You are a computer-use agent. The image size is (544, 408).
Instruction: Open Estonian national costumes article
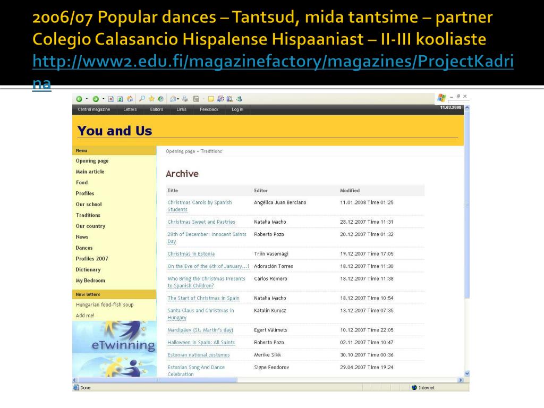199,355
